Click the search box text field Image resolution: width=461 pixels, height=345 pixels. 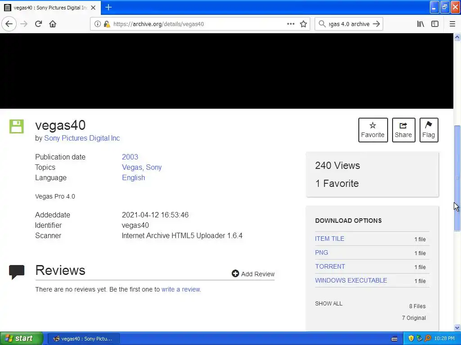(349, 24)
